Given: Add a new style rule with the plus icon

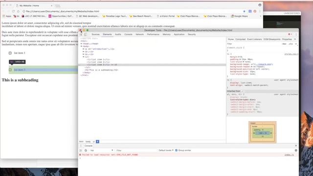Looking at the screenshot, I should [296, 44].
